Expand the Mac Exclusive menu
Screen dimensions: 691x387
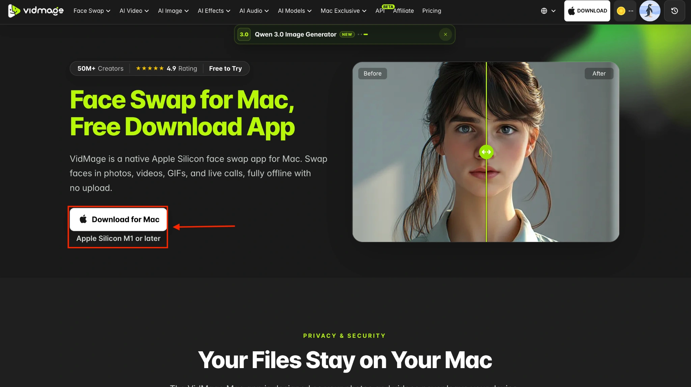[343, 11]
